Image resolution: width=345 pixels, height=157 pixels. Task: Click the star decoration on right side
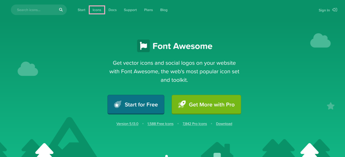coord(331,106)
